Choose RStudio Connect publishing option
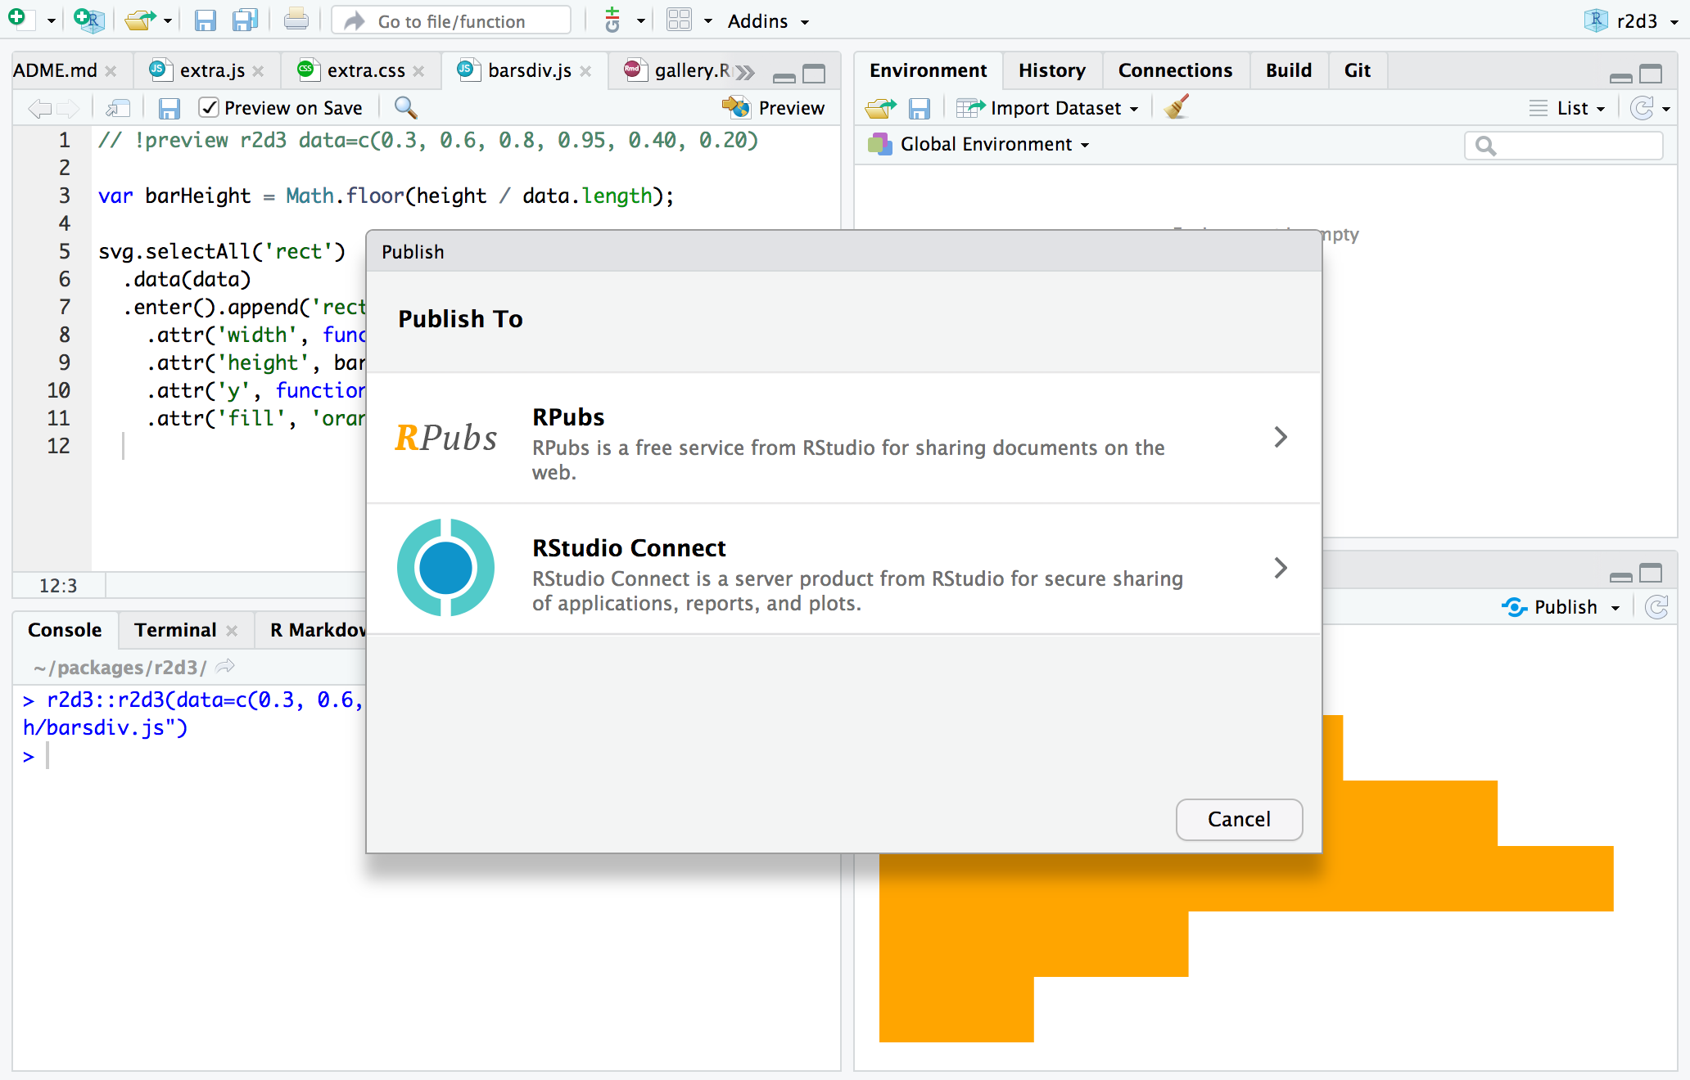Viewport: 1690px width, 1080px height. click(x=843, y=569)
